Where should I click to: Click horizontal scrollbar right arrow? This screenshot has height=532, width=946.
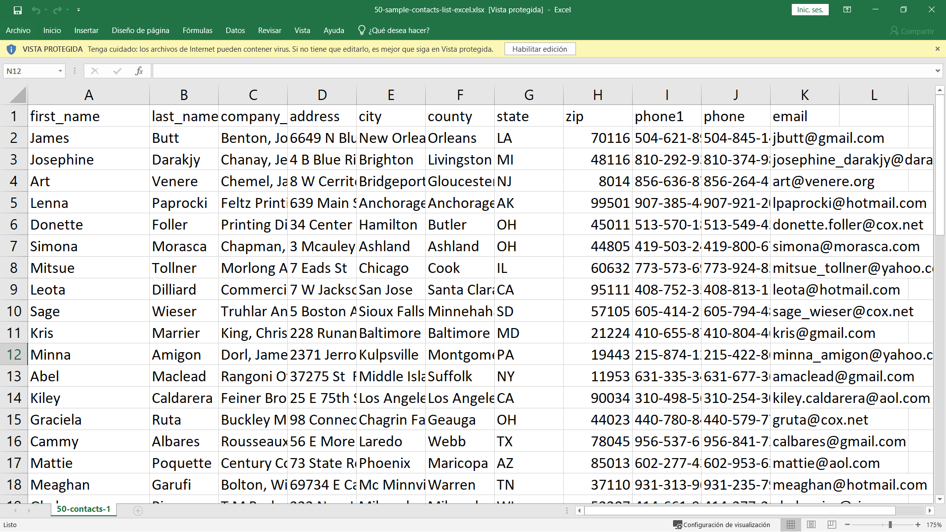tap(930, 511)
